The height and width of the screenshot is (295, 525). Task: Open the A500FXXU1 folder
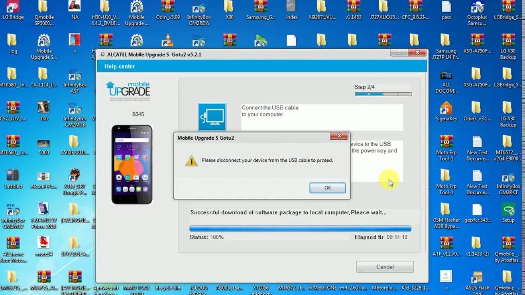click(75, 145)
